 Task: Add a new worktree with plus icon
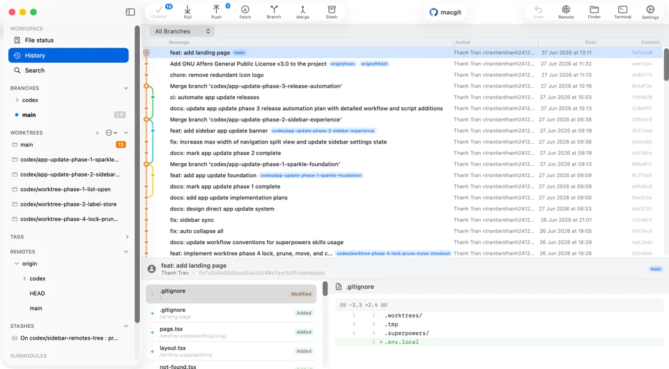coord(98,133)
